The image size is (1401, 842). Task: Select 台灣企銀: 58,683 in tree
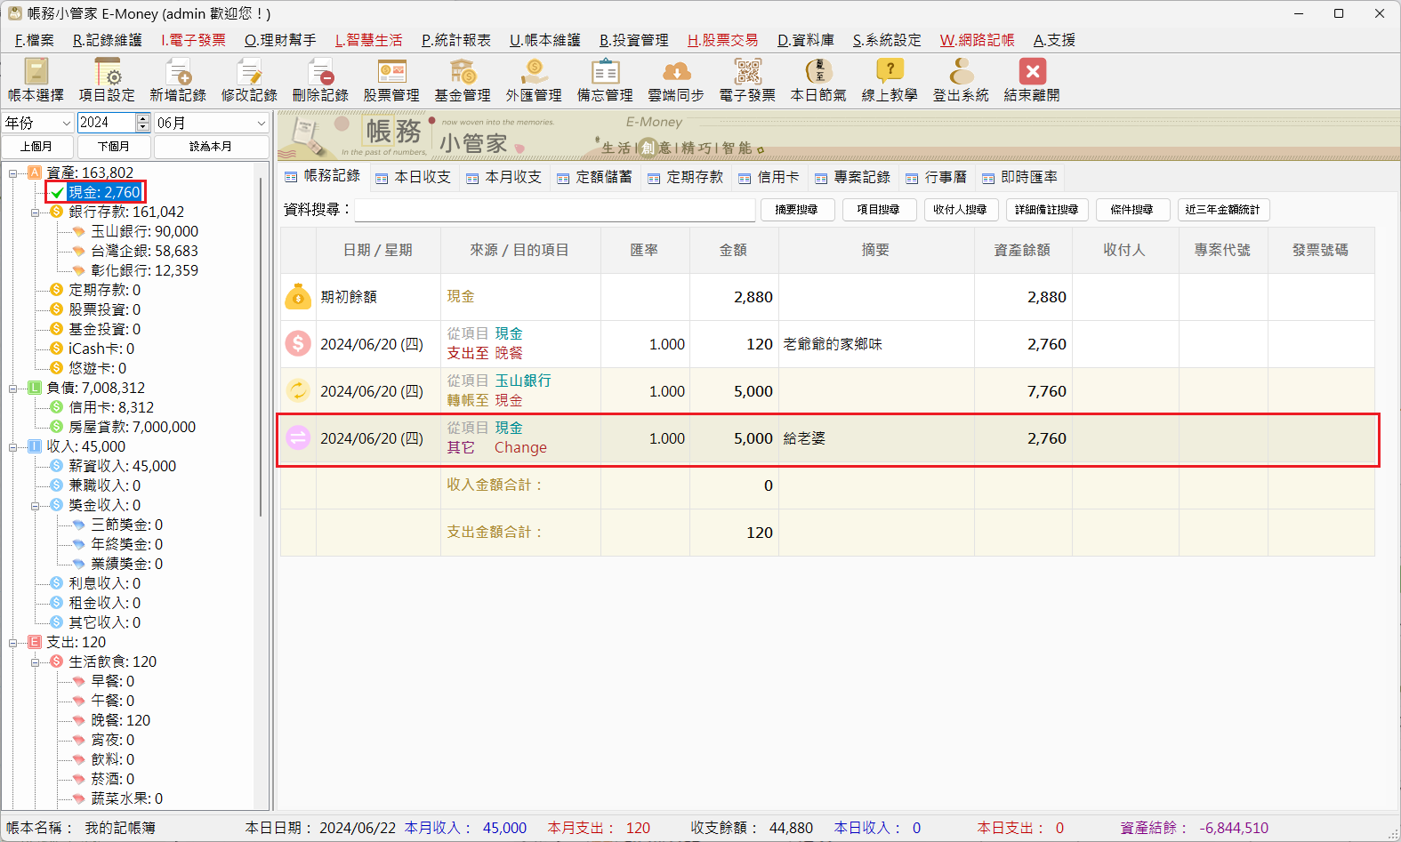[x=144, y=251]
